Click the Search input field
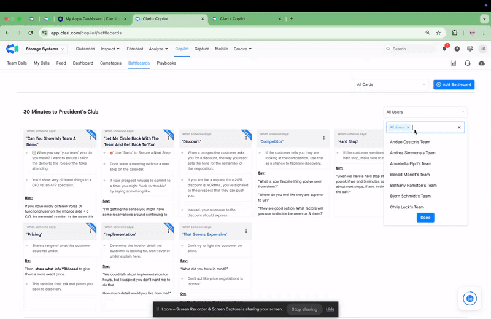 (x=409, y=49)
